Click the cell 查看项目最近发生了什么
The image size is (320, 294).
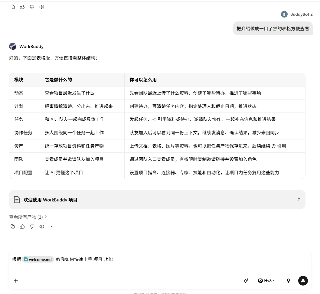tap(82, 93)
